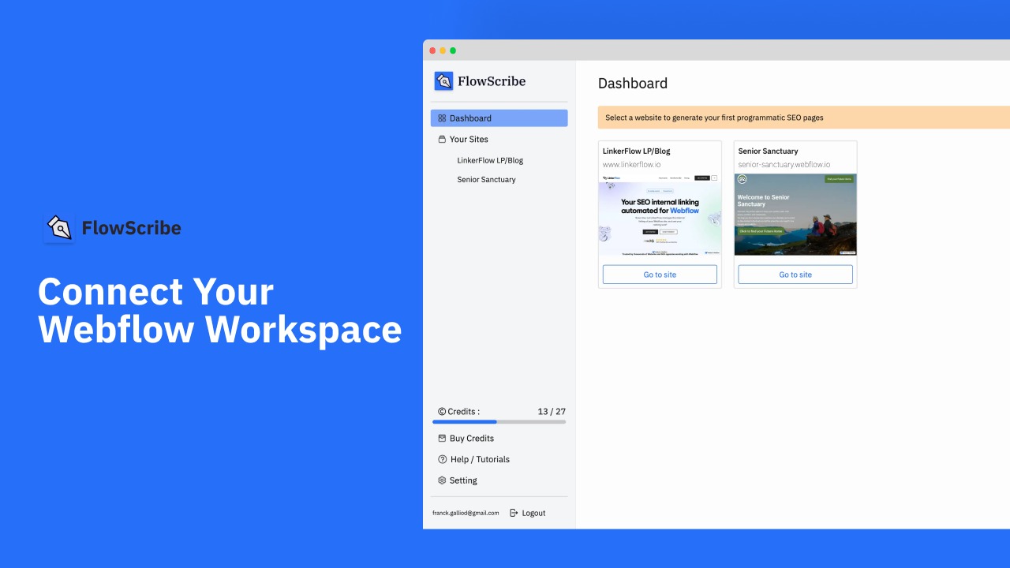Click the LinkerFlow website preview thumbnail
The image size is (1010, 568).
[660, 215]
